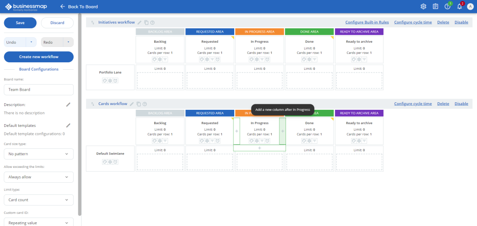Open help icon next to Initiatives workflow
Viewport: 477px width, 226px height.
(152, 22)
